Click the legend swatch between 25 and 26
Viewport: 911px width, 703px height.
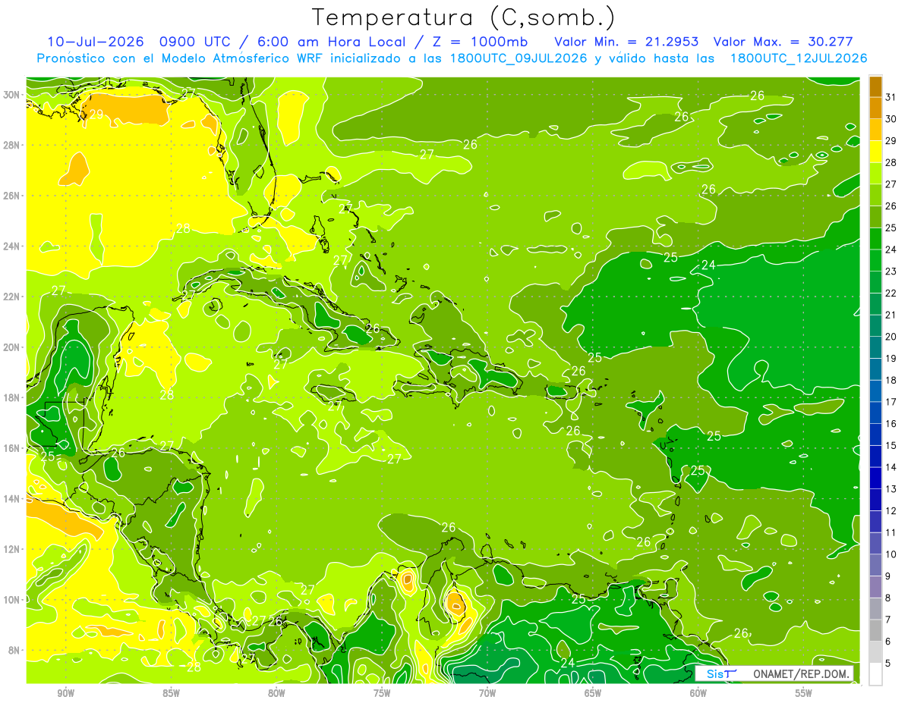[875, 217]
